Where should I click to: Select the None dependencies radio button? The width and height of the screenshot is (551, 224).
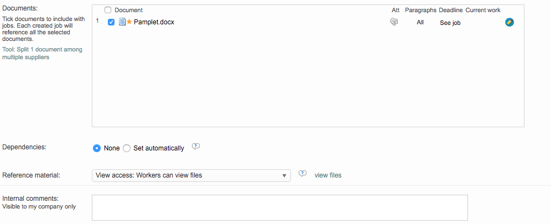[97, 148]
